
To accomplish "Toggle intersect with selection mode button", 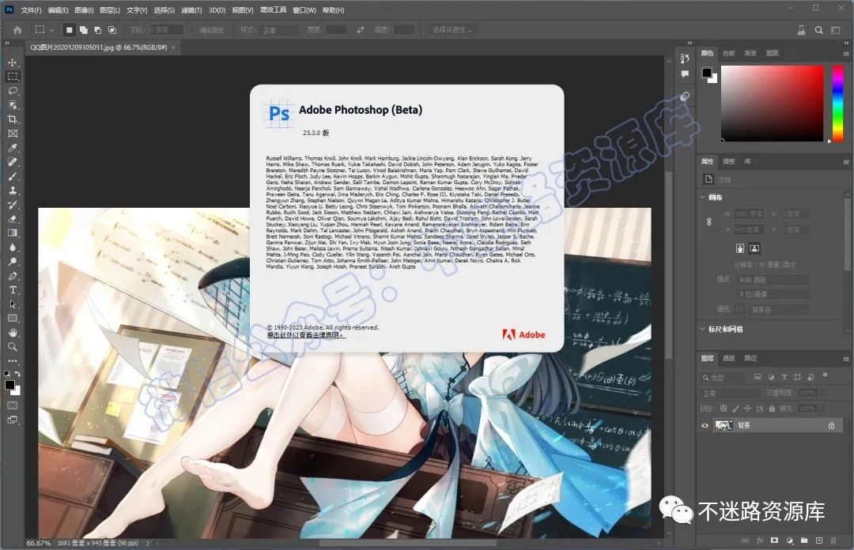I will pos(111,30).
